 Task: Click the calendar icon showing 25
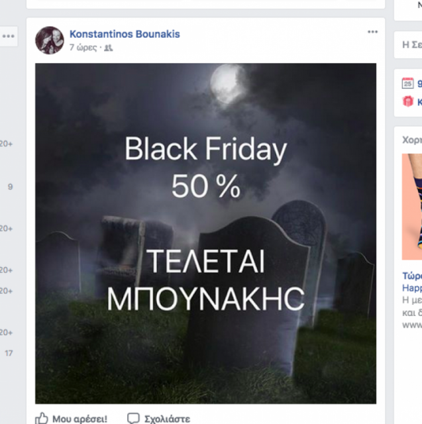coord(407,83)
